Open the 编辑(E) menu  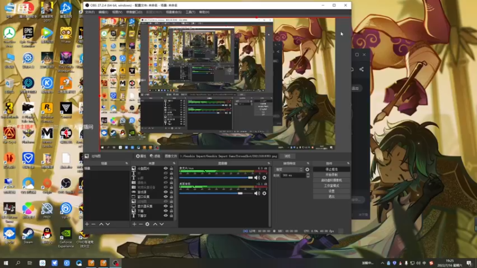pos(103,12)
